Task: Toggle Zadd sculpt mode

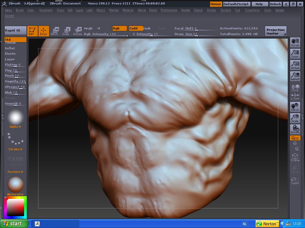Action: pyautogui.click(x=136, y=28)
